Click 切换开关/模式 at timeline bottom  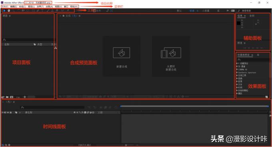[84, 145]
